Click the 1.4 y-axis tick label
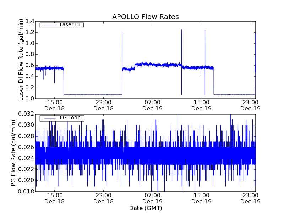 pos(30,22)
